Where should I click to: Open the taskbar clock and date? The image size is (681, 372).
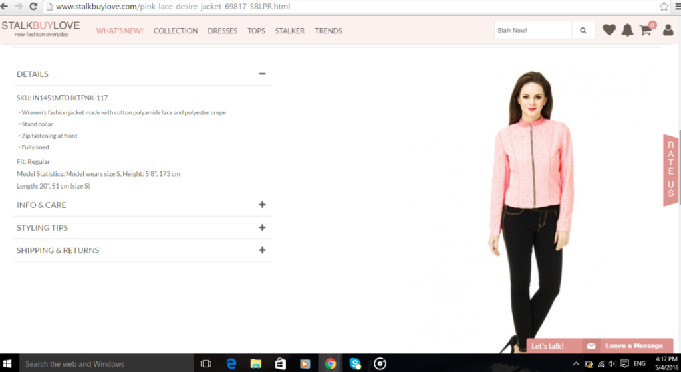pos(666,363)
